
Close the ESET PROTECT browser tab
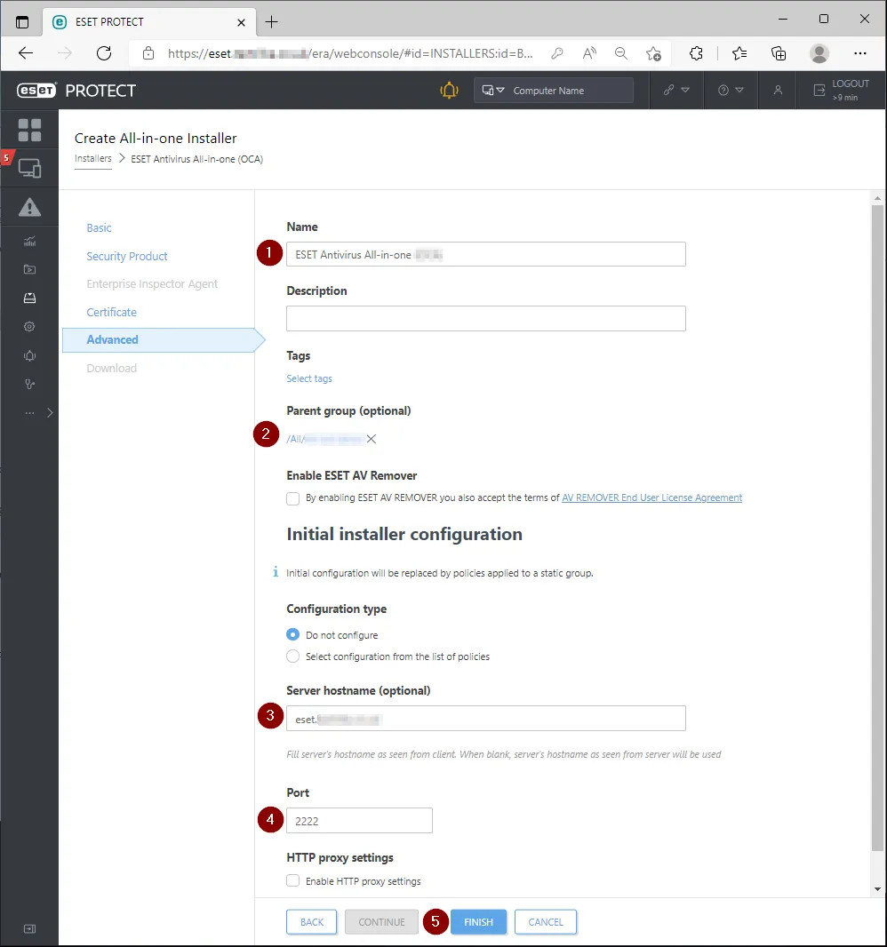point(241,22)
